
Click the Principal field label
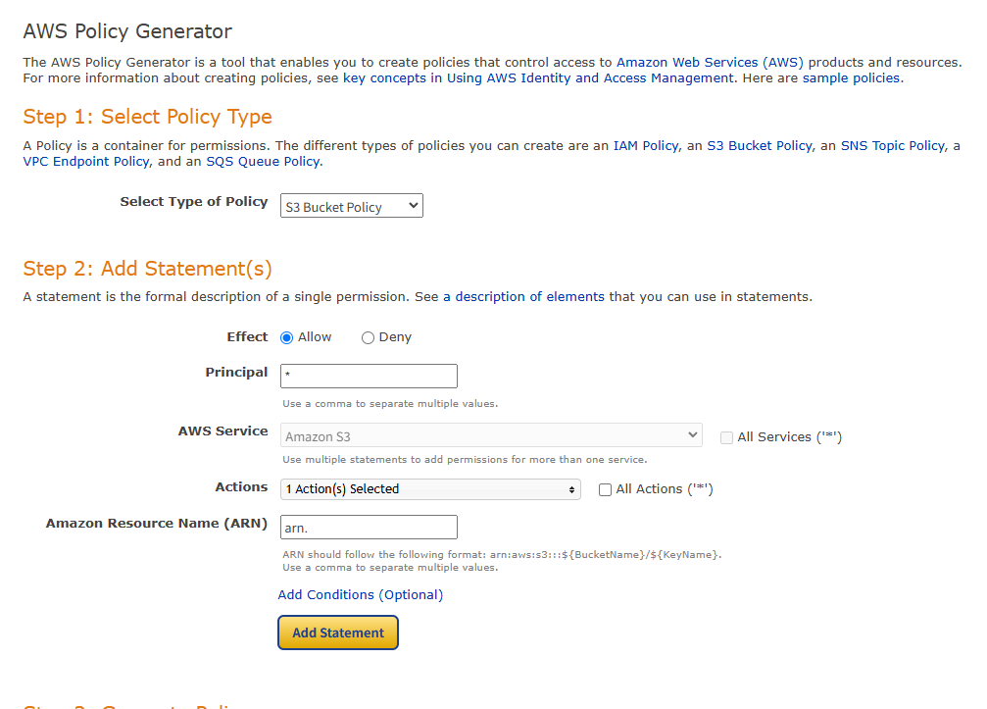236,372
